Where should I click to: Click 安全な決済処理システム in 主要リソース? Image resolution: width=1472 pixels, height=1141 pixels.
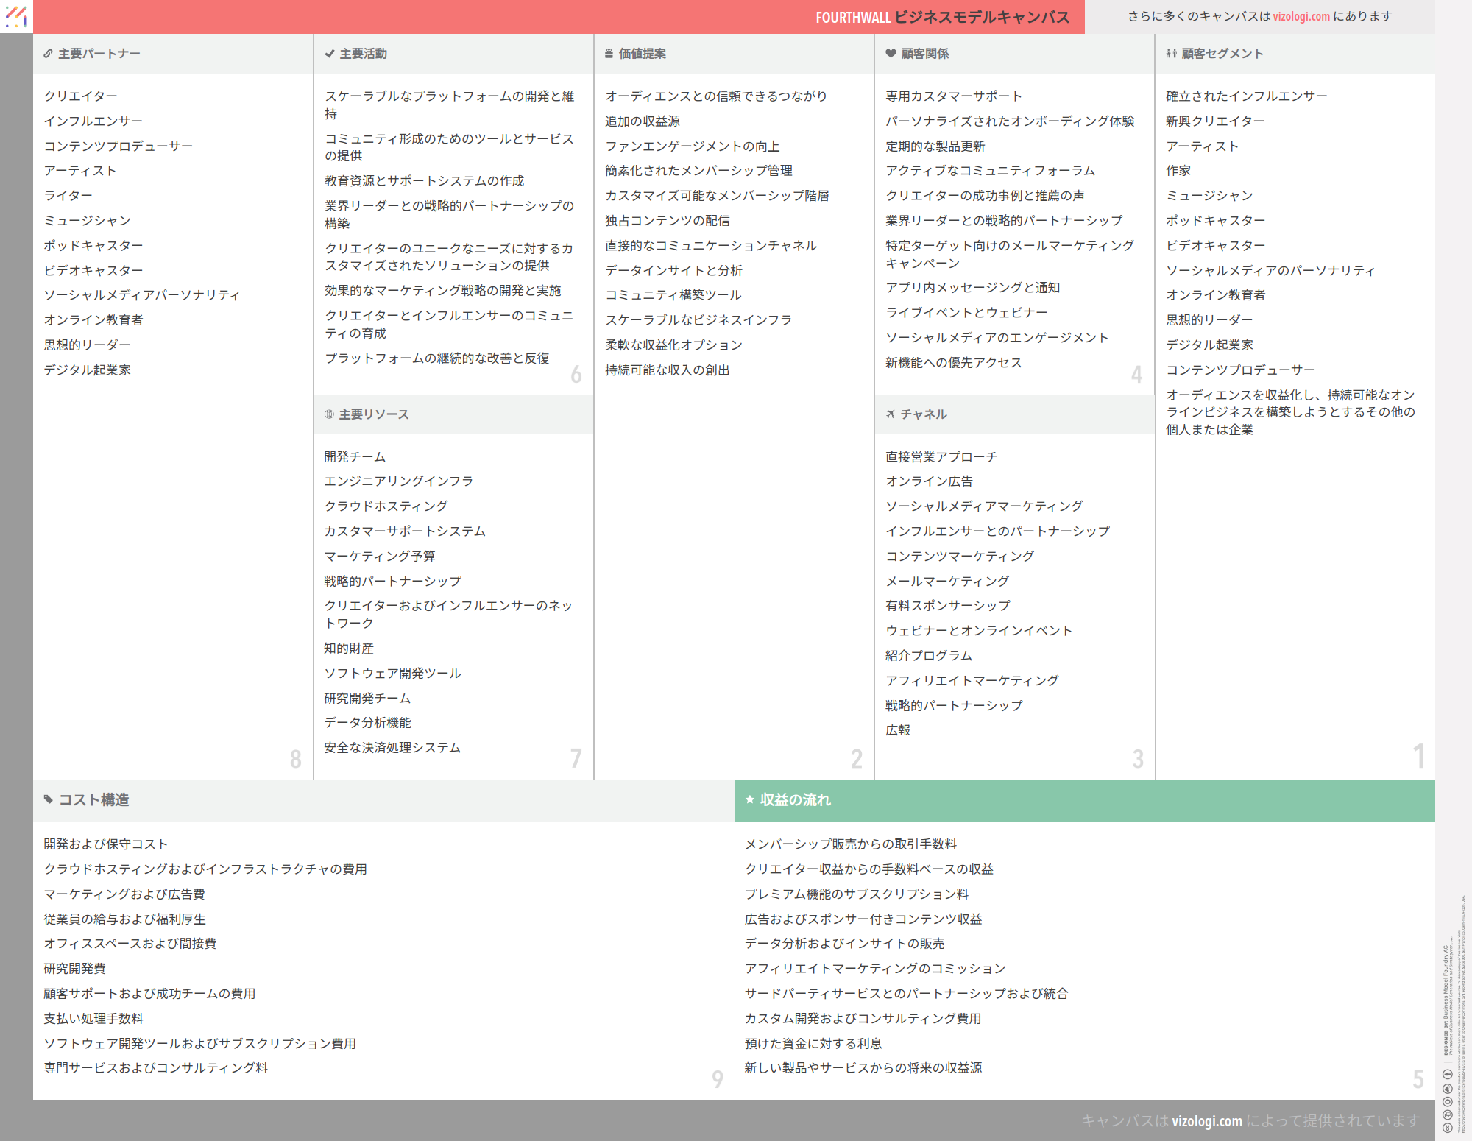tap(392, 748)
